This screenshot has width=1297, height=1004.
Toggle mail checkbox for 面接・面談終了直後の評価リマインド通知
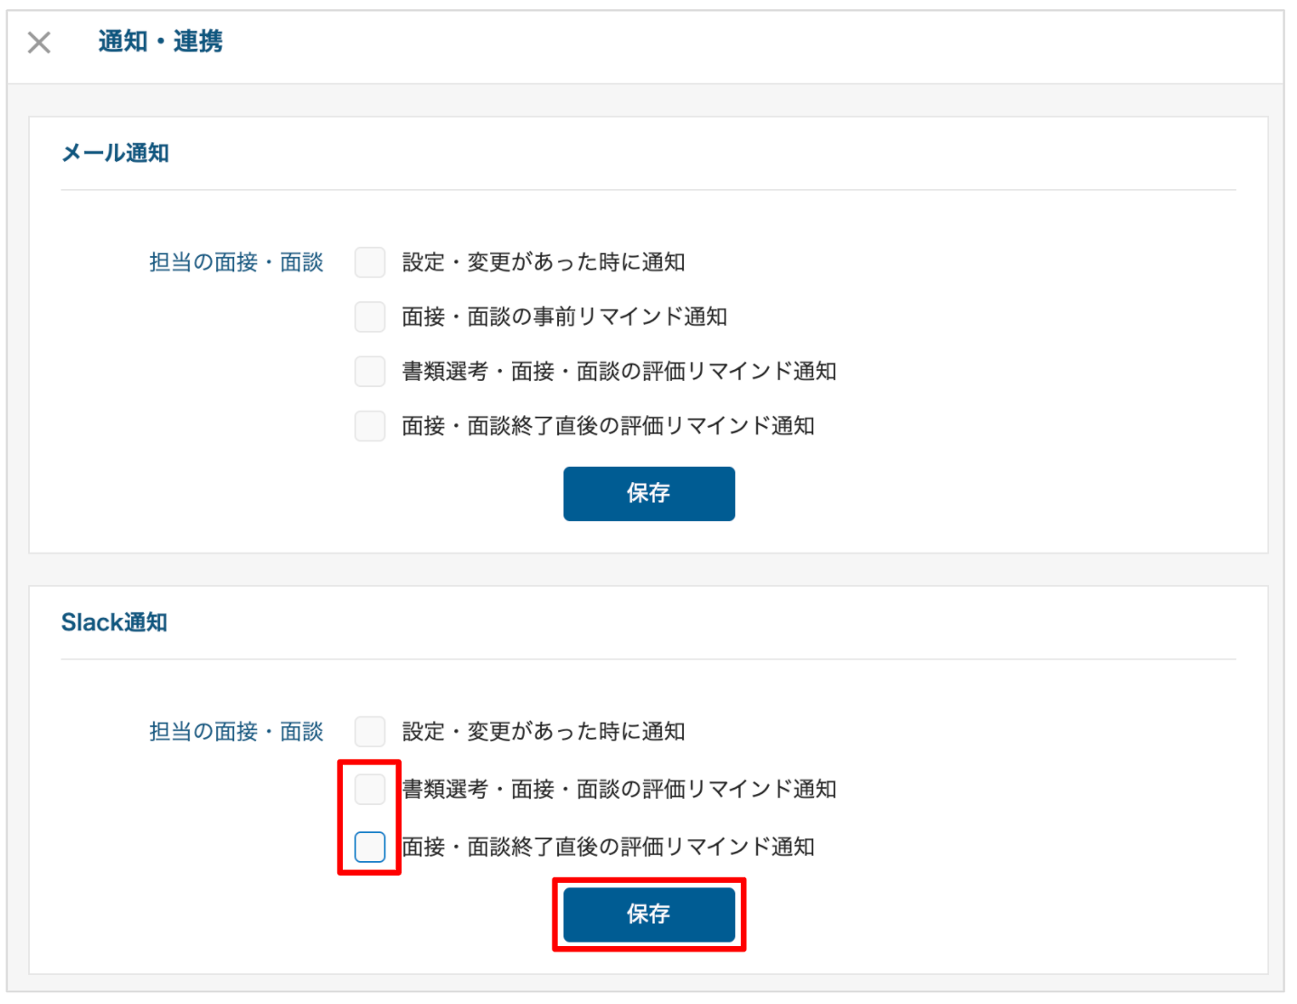tap(370, 426)
